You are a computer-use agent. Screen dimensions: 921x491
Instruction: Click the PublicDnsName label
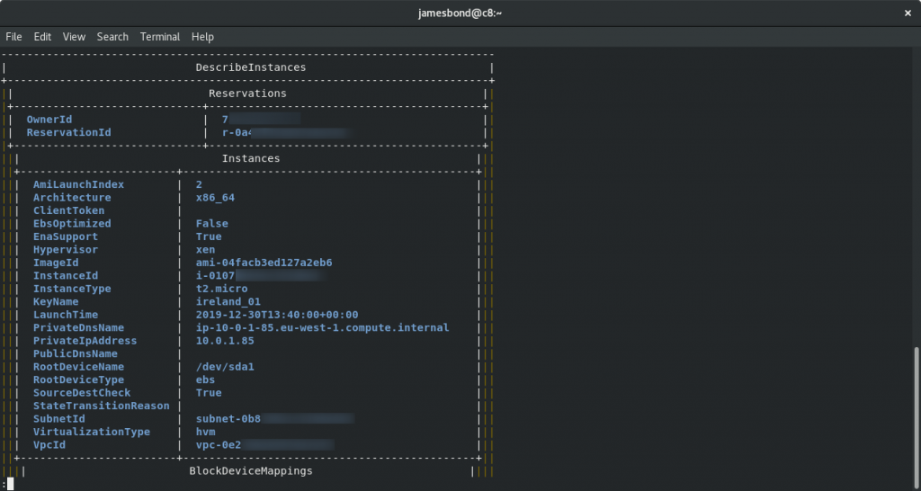click(76, 353)
